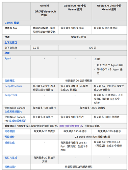Select 每天最多 20 份演示文稿 cell
Screen dimensions: 128x170
[45, 159]
